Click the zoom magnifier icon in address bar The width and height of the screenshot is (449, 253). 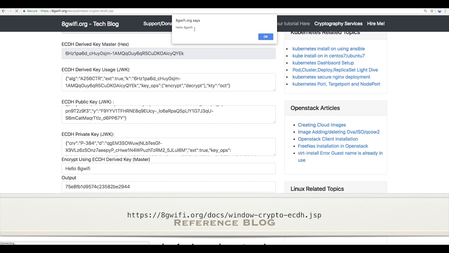(x=425, y=11)
